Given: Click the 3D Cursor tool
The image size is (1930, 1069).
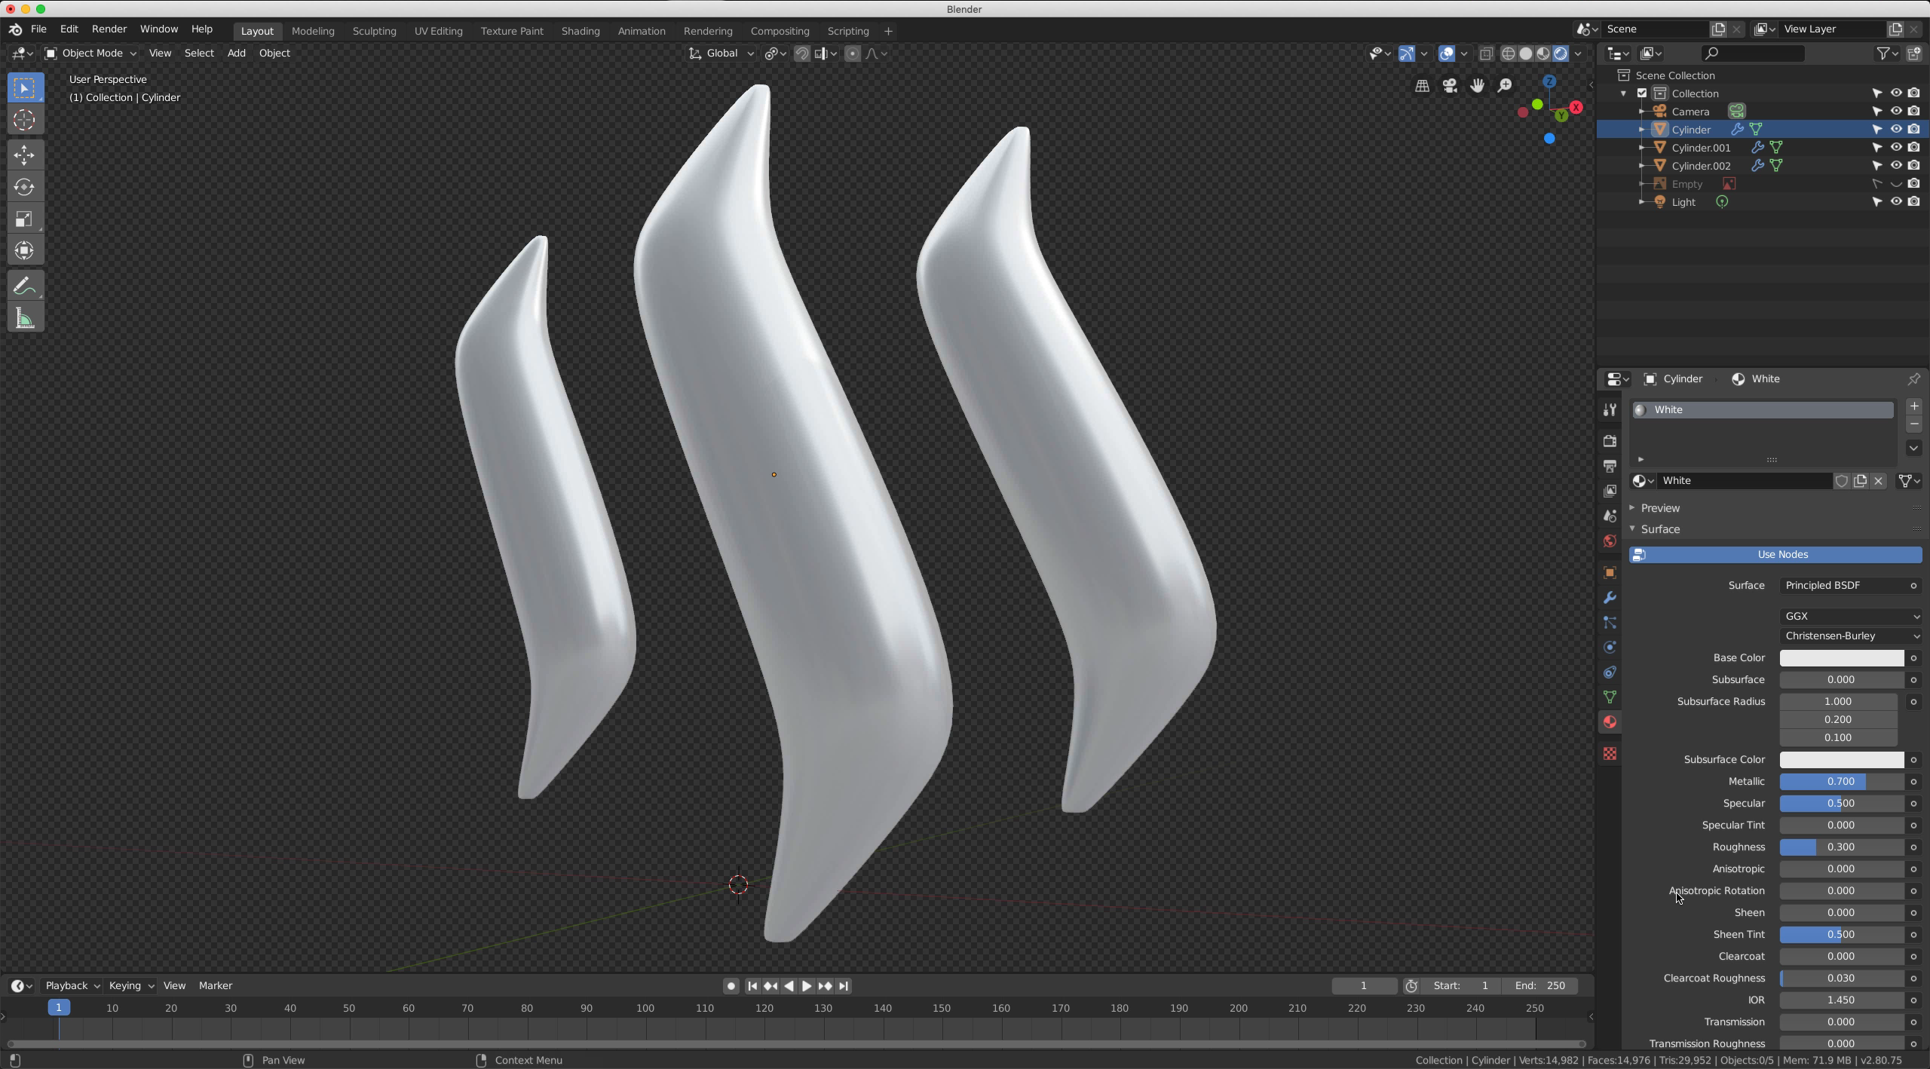Looking at the screenshot, I should (x=24, y=120).
